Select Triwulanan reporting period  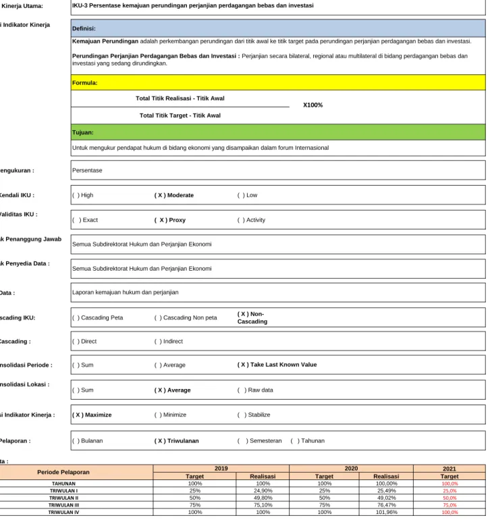point(177,441)
